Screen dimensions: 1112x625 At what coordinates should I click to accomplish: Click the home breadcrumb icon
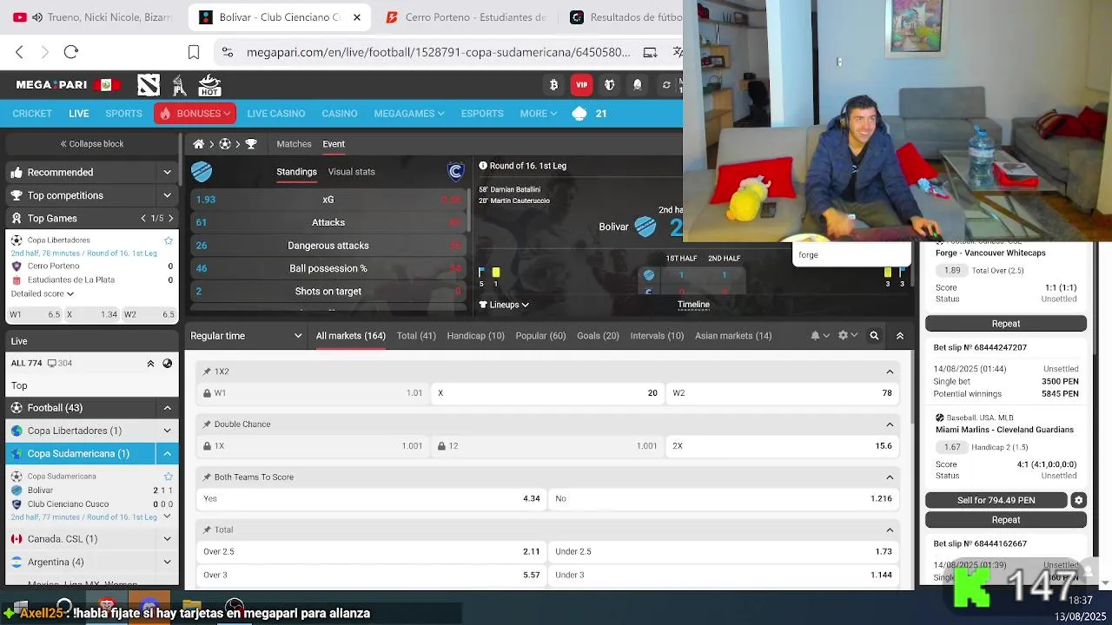click(x=199, y=144)
